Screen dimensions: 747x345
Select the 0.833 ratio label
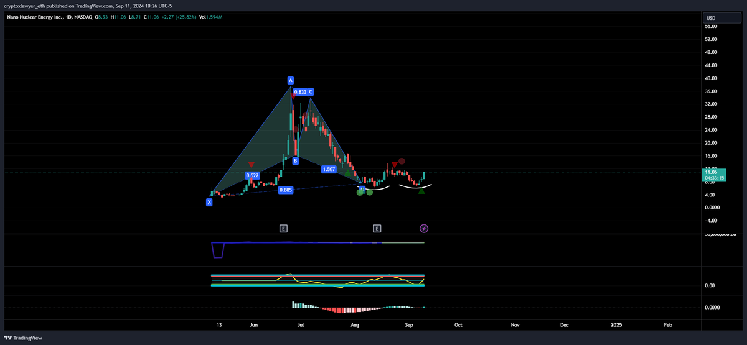click(x=300, y=92)
